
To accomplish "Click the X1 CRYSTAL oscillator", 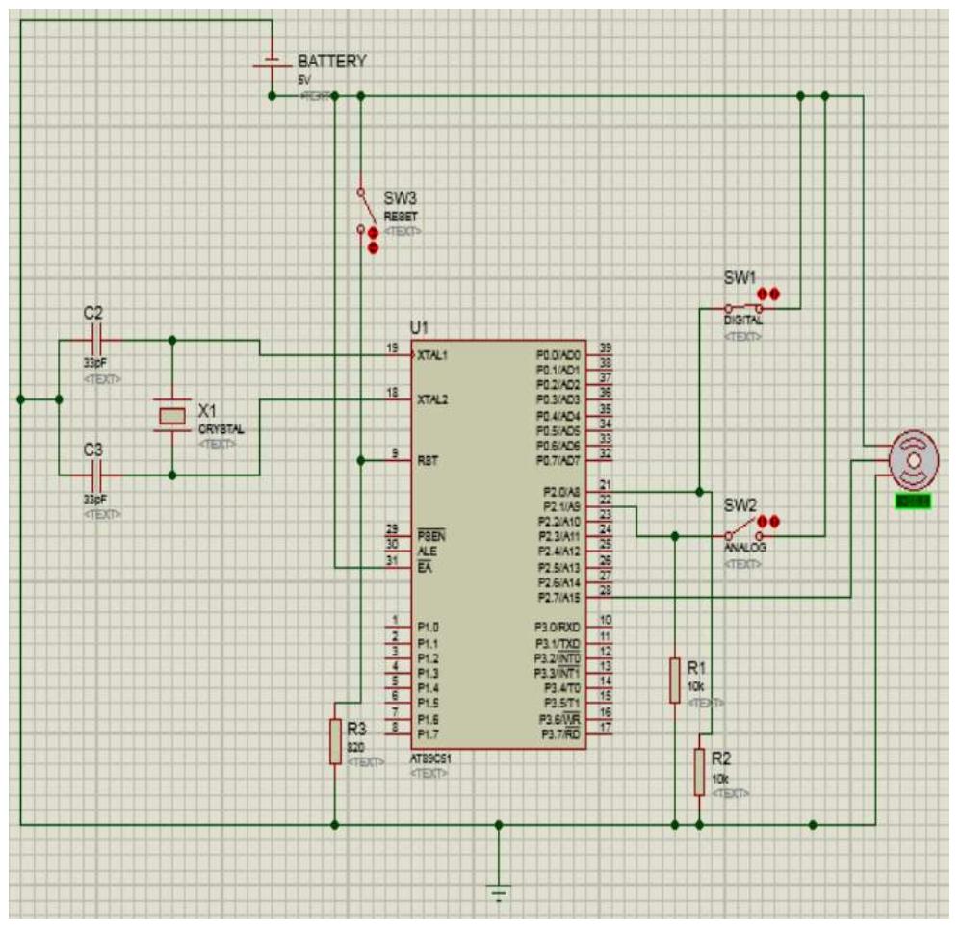I will (x=173, y=414).
